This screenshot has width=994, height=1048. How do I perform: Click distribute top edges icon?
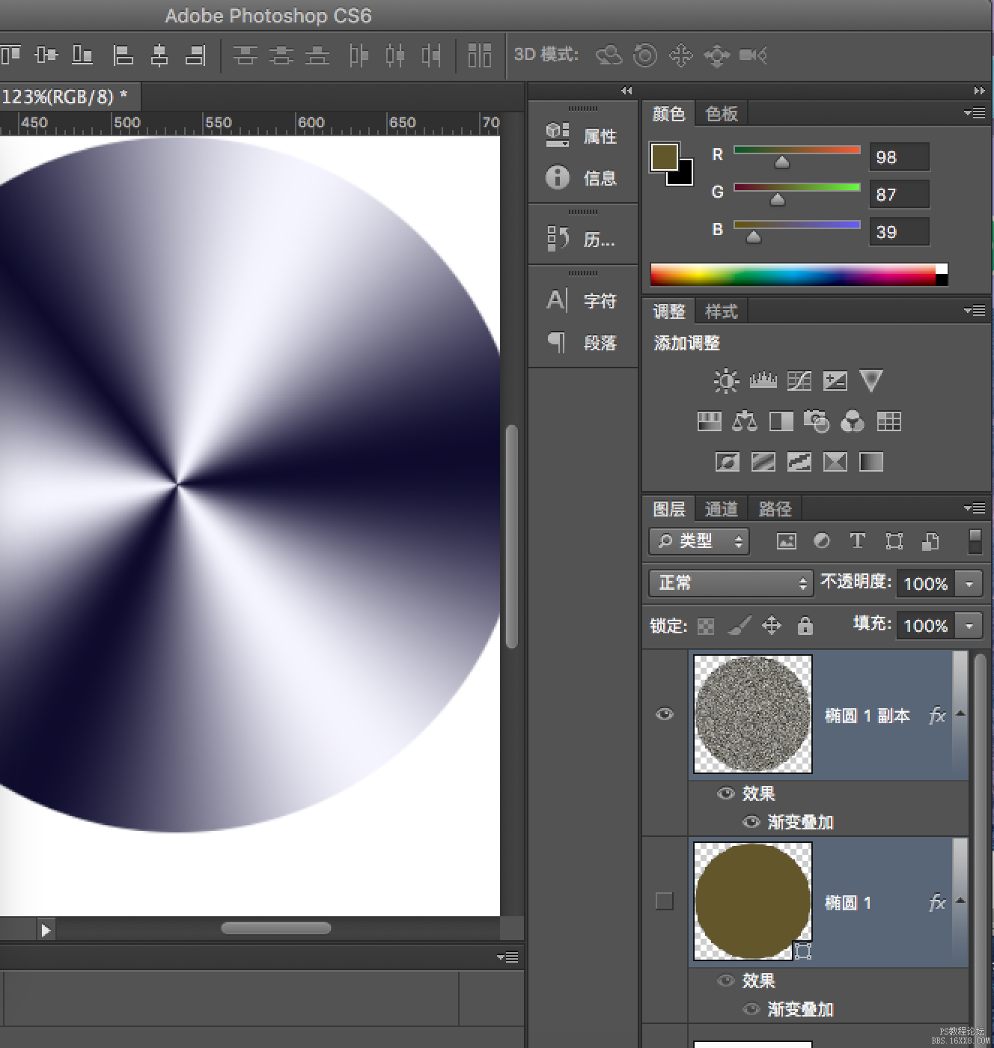245,55
